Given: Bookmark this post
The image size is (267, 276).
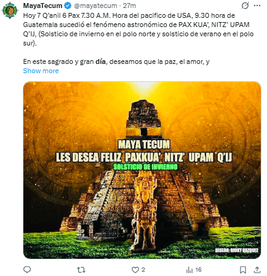Looking at the screenshot, I should click(x=243, y=270).
